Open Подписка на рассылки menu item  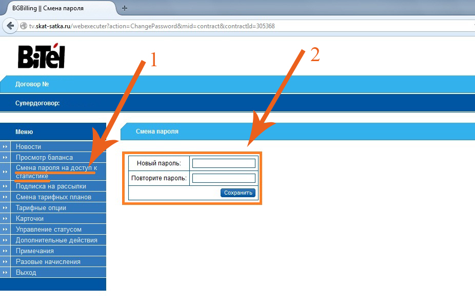[x=51, y=186]
